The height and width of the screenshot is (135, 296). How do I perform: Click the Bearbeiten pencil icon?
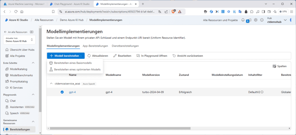tap(115, 56)
